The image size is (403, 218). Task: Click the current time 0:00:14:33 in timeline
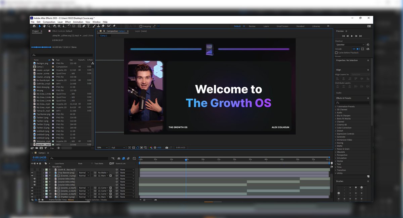coord(39,157)
